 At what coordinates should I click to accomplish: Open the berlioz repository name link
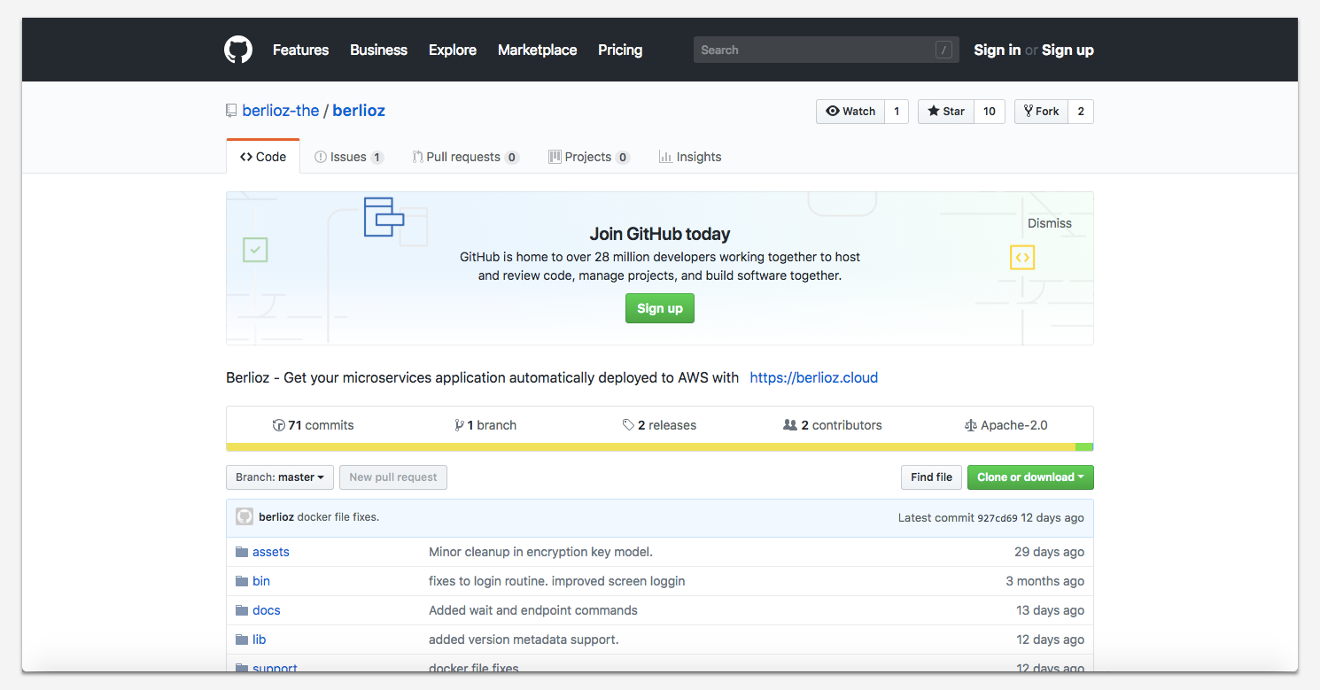pos(359,111)
